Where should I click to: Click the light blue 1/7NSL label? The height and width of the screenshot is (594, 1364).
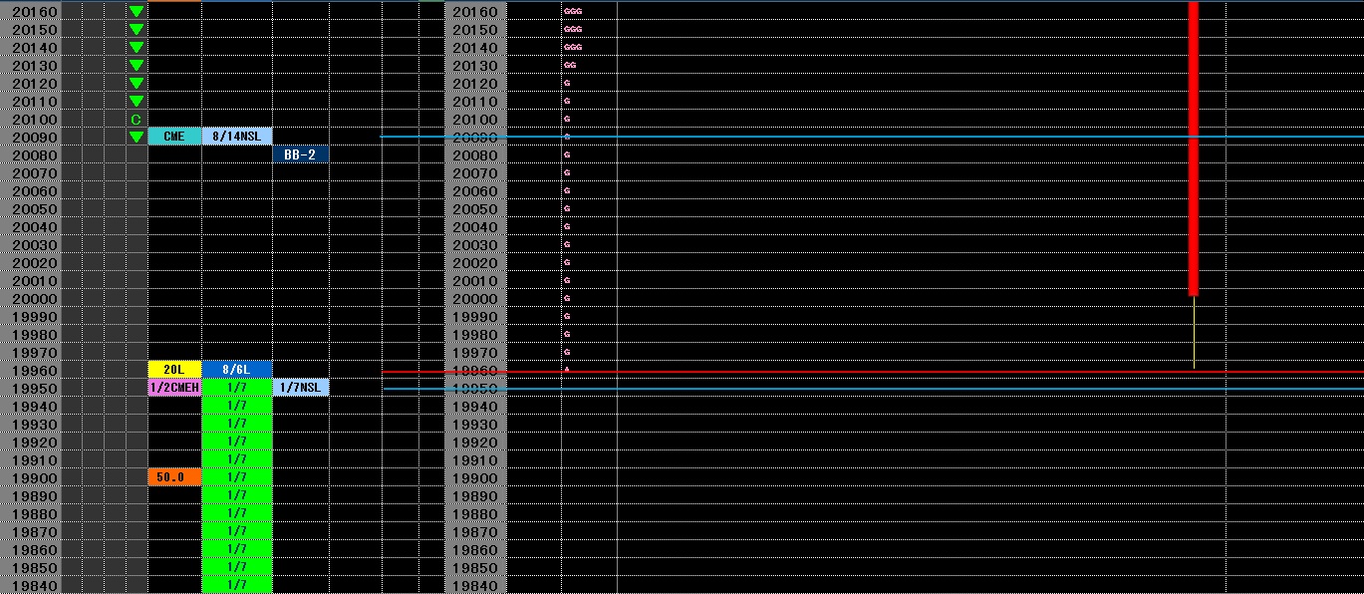coord(300,388)
